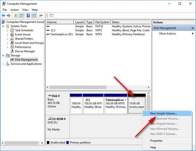The width and height of the screenshot is (196, 151).
Task: Click the blue Primary partition legend swatch
Action: point(67,142)
